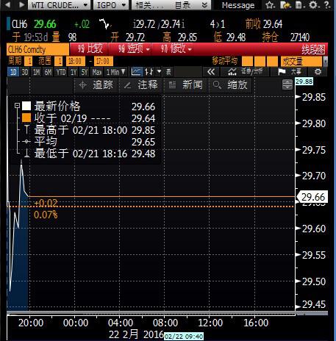Go back with the left arrow
336x341 pixels.
pyautogui.click(x=7, y=4)
